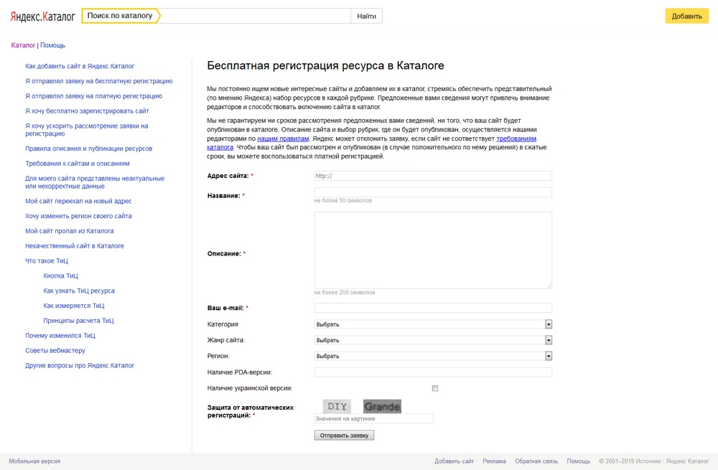Open 'Мой сайт переехал на новый адрес'

pyautogui.click(x=78, y=201)
